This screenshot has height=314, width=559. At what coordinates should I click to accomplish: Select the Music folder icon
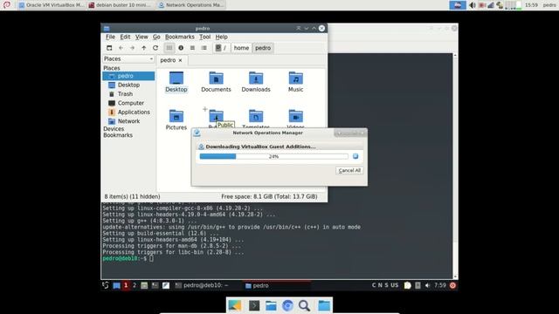(295, 82)
